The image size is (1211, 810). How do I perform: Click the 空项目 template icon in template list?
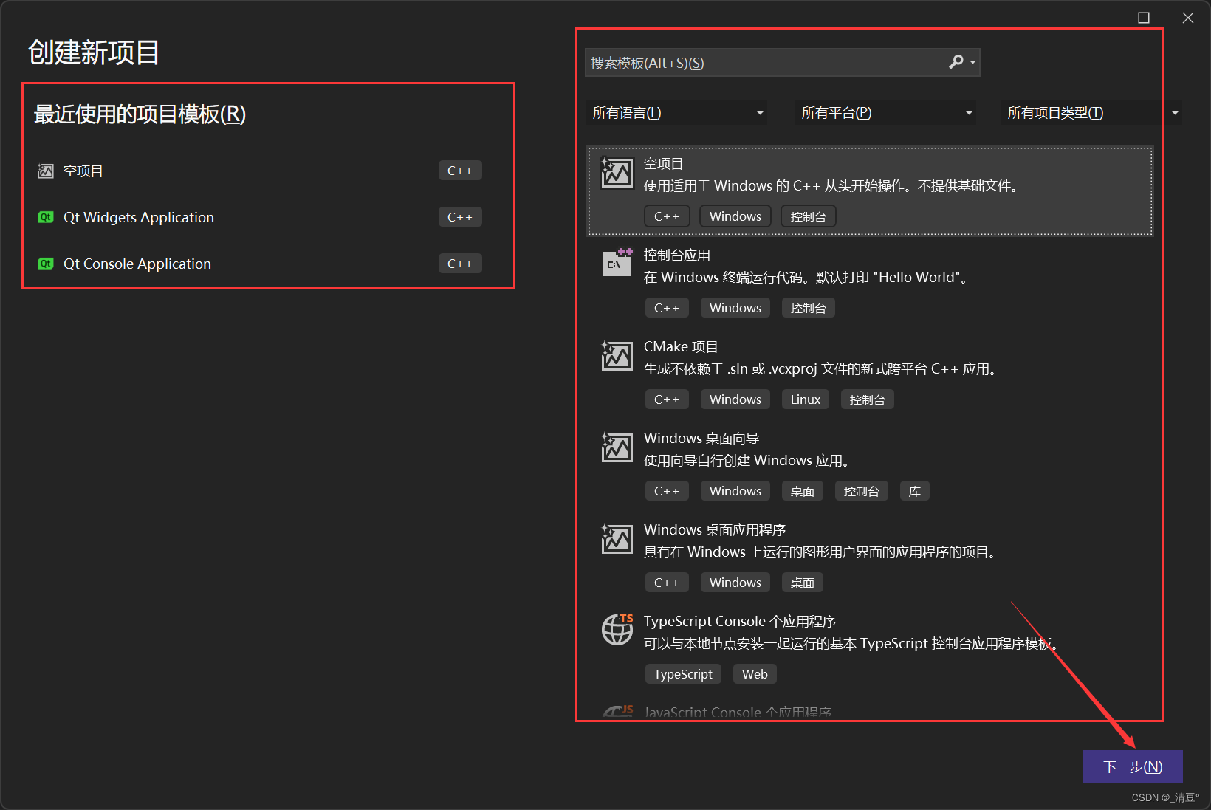pos(617,174)
